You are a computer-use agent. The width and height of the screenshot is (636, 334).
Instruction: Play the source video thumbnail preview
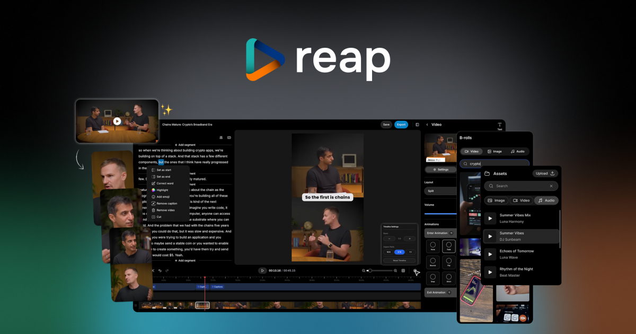click(x=117, y=121)
